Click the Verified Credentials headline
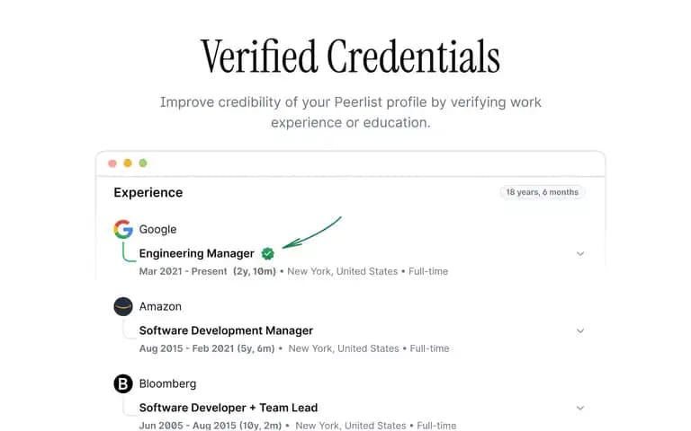691x431 pixels. tap(350, 57)
